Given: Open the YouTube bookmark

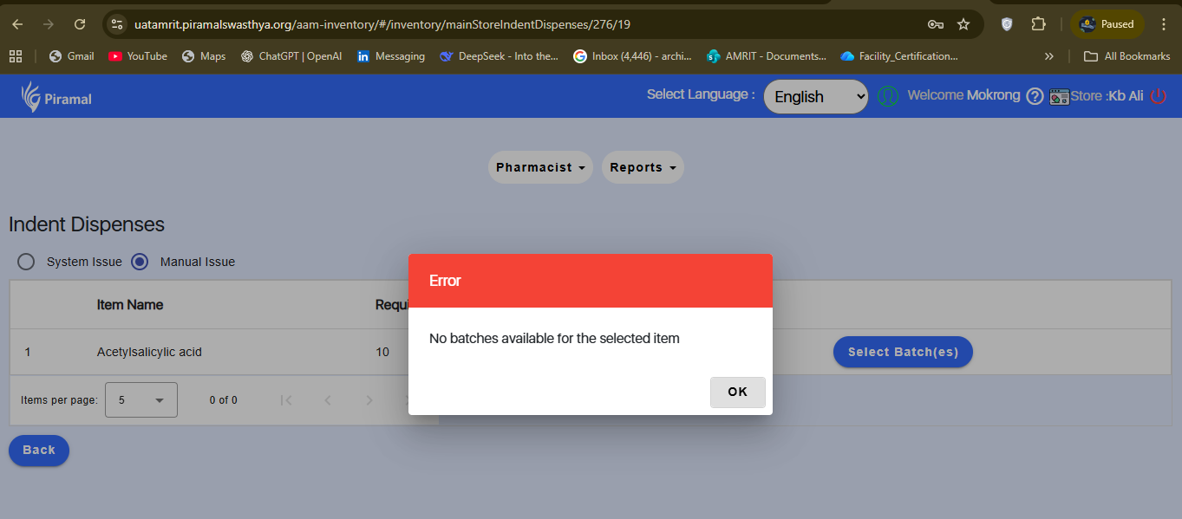Looking at the screenshot, I should click(x=138, y=56).
